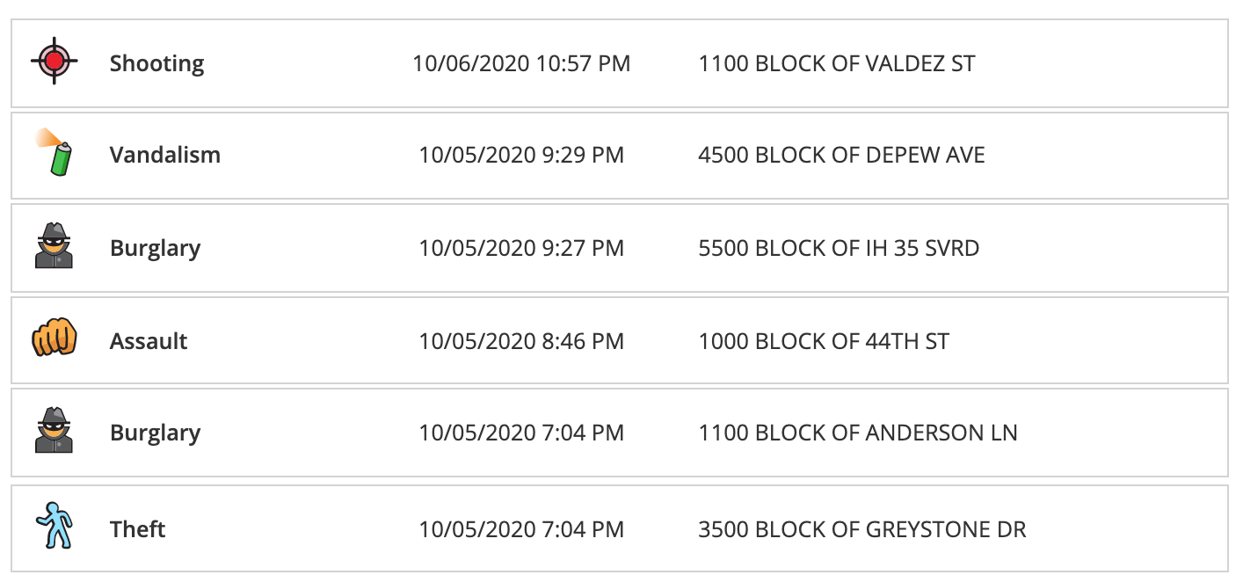Click the Theft running figure icon
This screenshot has height=575, width=1236.
(55, 527)
